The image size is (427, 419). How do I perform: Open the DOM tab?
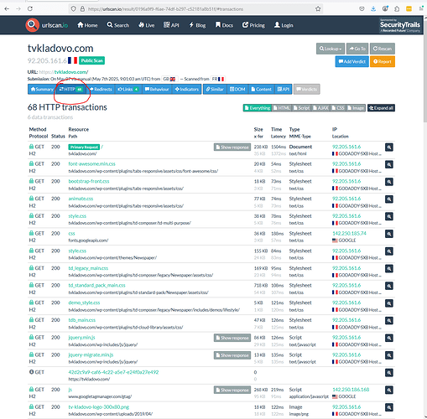(237, 89)
